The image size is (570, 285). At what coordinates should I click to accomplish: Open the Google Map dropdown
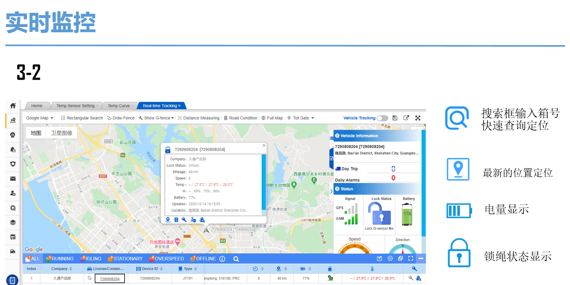click(x=39, y=118)
